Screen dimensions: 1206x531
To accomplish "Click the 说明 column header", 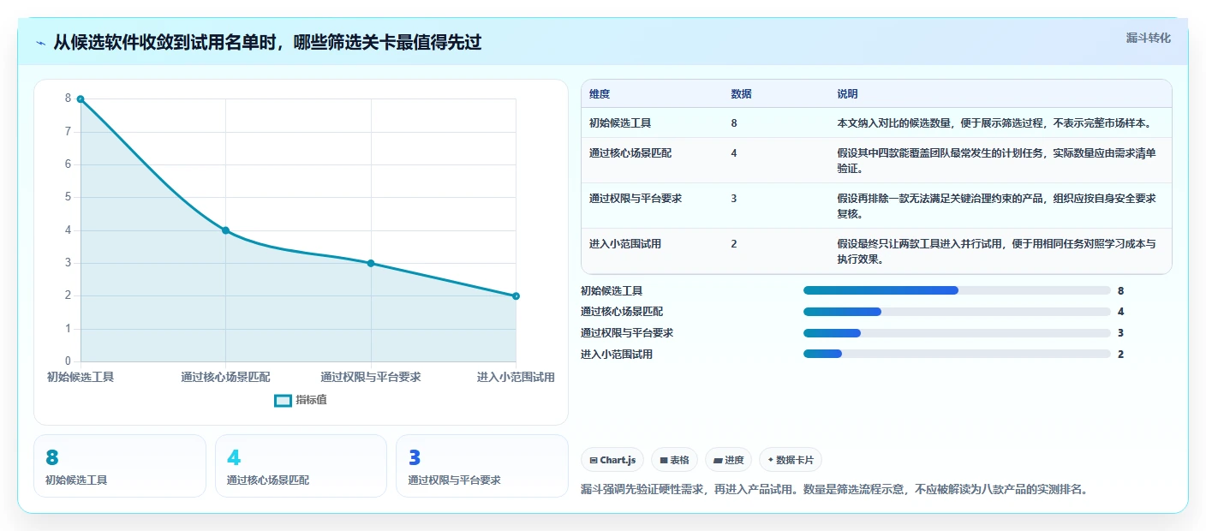I will [847, 94].
